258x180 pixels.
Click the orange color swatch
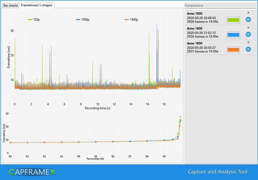point(233,49)
